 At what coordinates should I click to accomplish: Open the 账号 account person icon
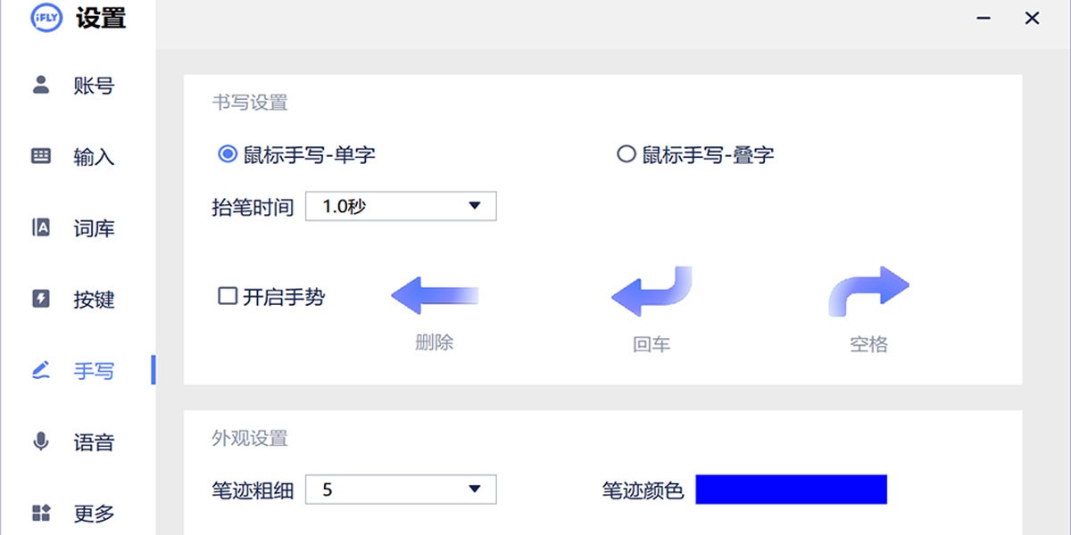point(41,85)
